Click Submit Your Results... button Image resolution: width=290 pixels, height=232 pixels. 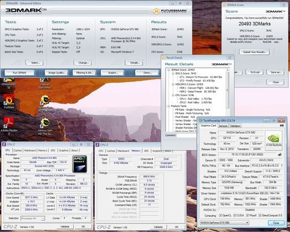click(x=255, y=52)
